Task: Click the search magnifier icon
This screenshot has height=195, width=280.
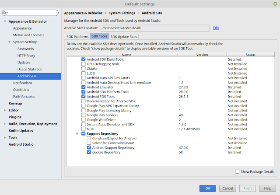Action: (5, 13)
